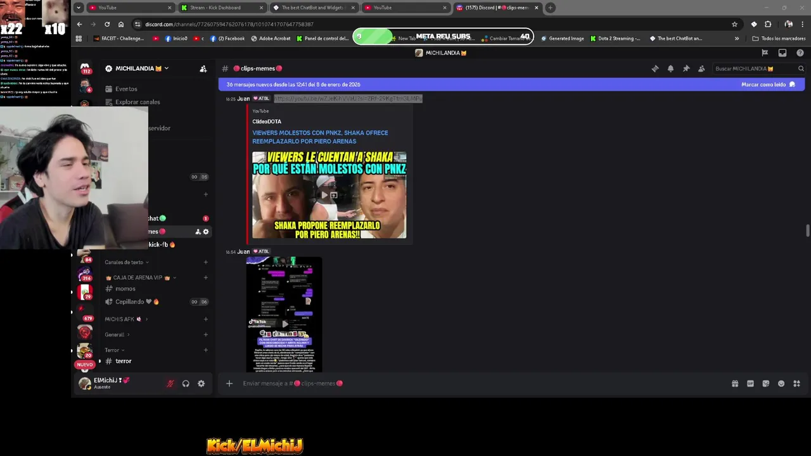Open sticker picker
811x456 pixels.
click(766, 383)
